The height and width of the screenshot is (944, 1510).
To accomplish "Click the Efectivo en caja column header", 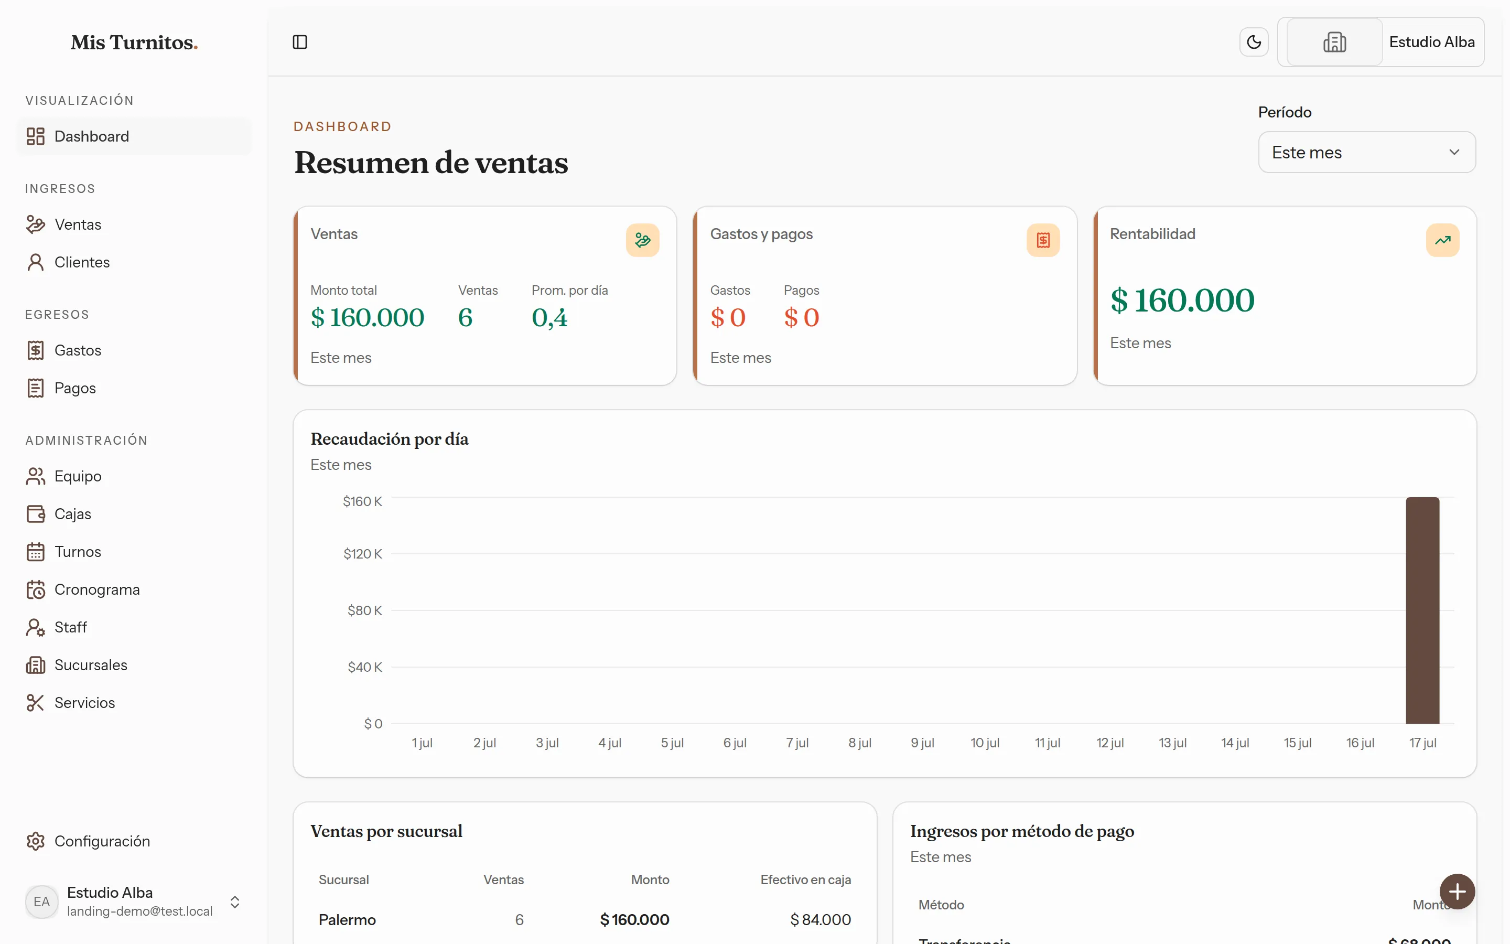I will pos(805,879).
